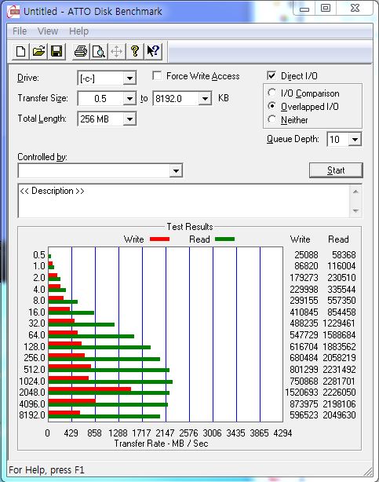Viewport: 379px width, 482px height.
Task: Click the Print toolbar icon
Action: tap(81, 51)
